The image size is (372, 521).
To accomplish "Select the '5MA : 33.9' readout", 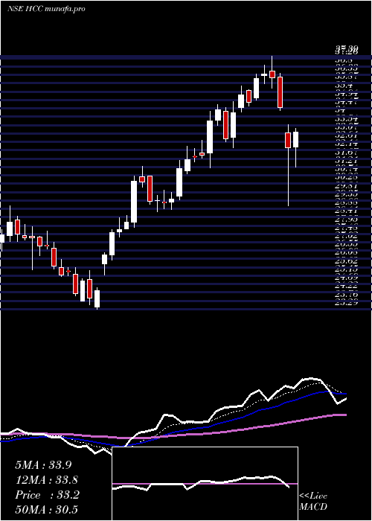I will click(43, 465).
